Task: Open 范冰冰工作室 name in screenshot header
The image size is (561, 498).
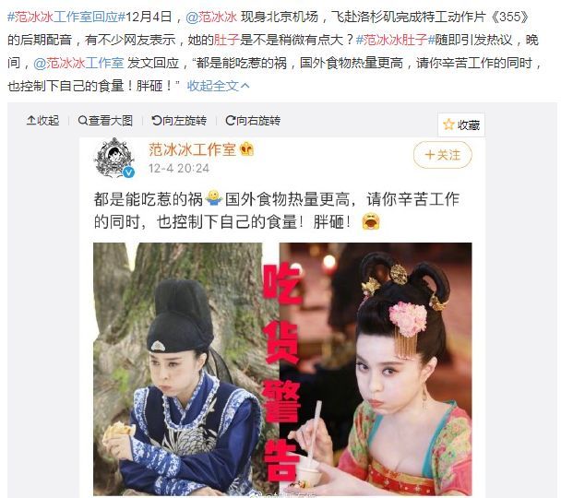Action: point(193,149)
